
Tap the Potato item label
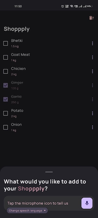point(17,111)
